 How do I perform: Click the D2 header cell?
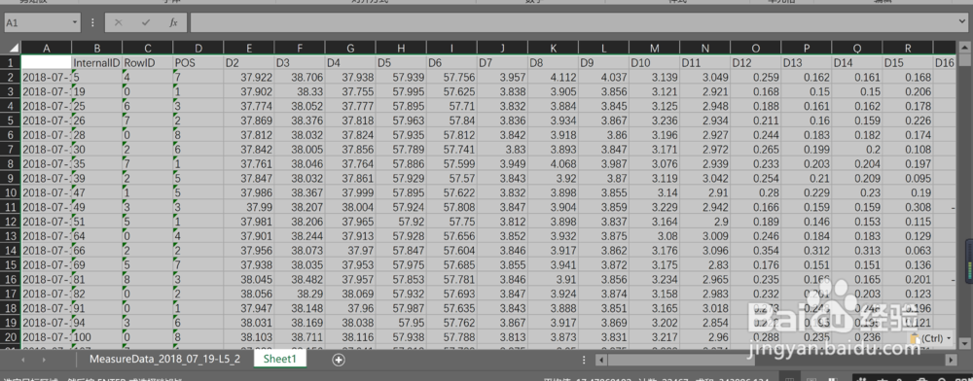249,62
